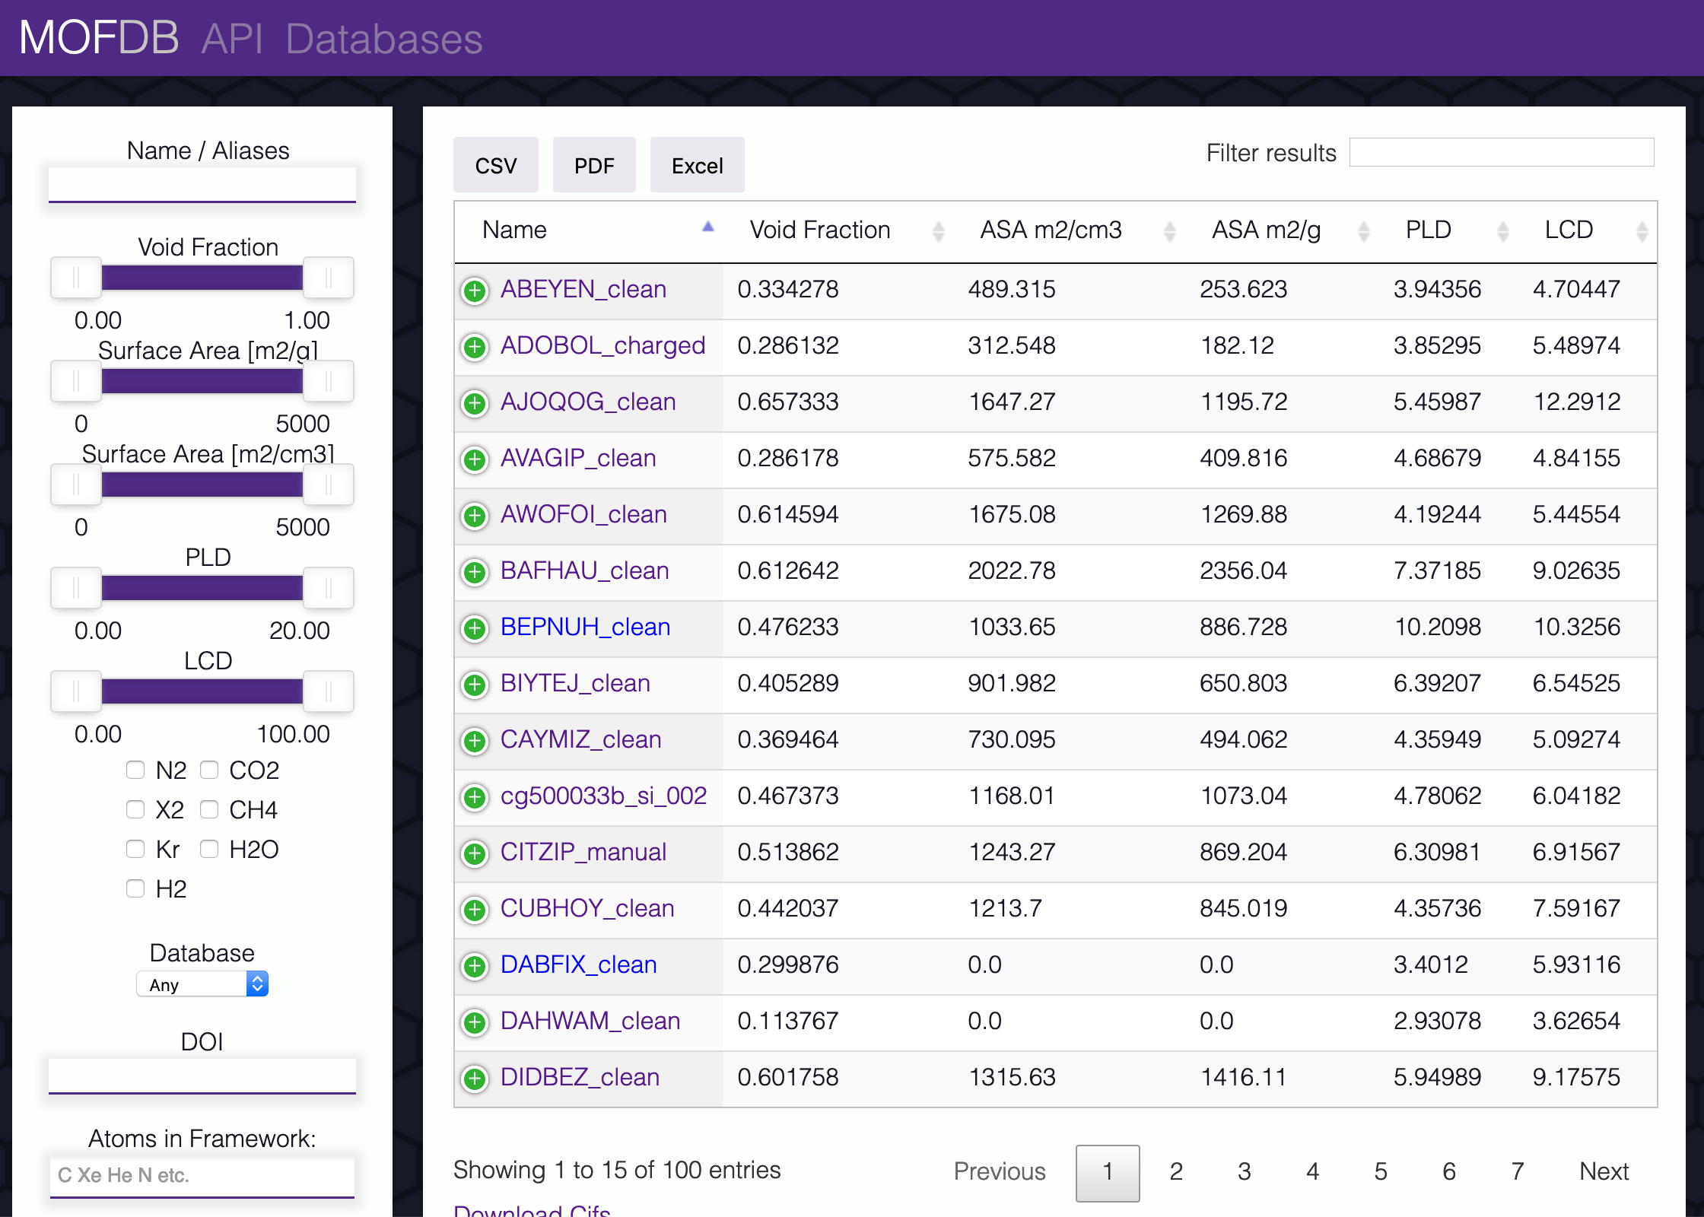The width and height of the screenshot is (1704, 1217).
Task: Sort the PLD column with its sort icon
Action: [x=1502, y=230]
